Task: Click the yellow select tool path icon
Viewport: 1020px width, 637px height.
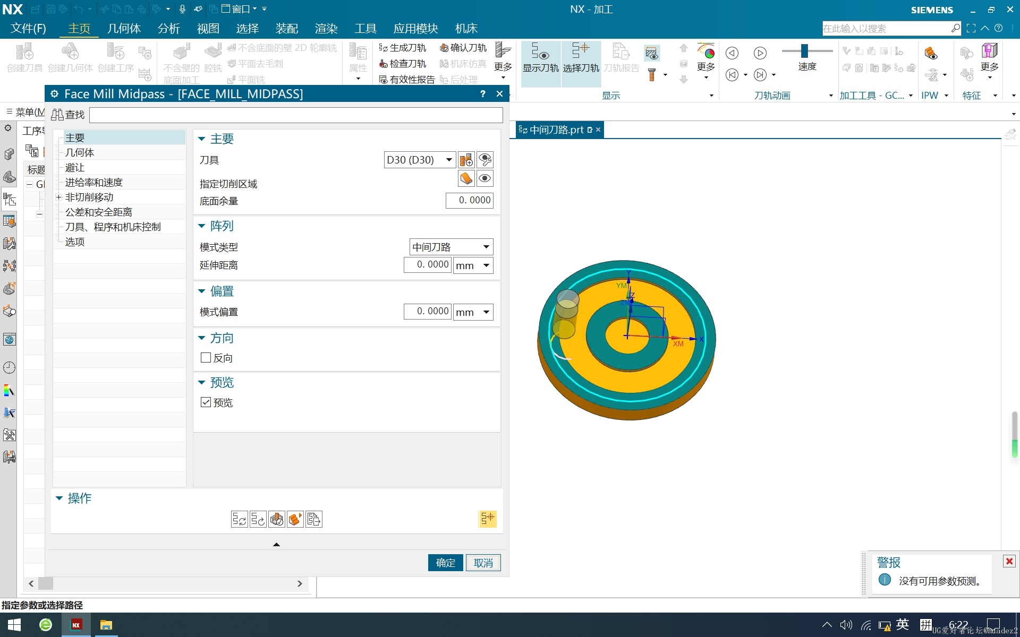Action: point(487,519)
